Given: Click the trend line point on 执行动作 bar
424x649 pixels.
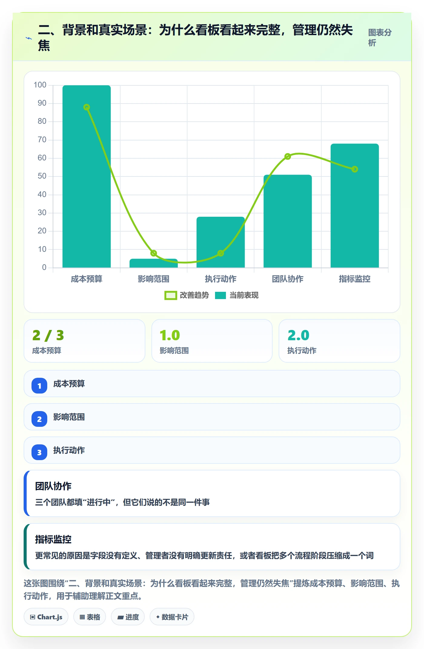Looking at the screenshot, I should (220, 253).
